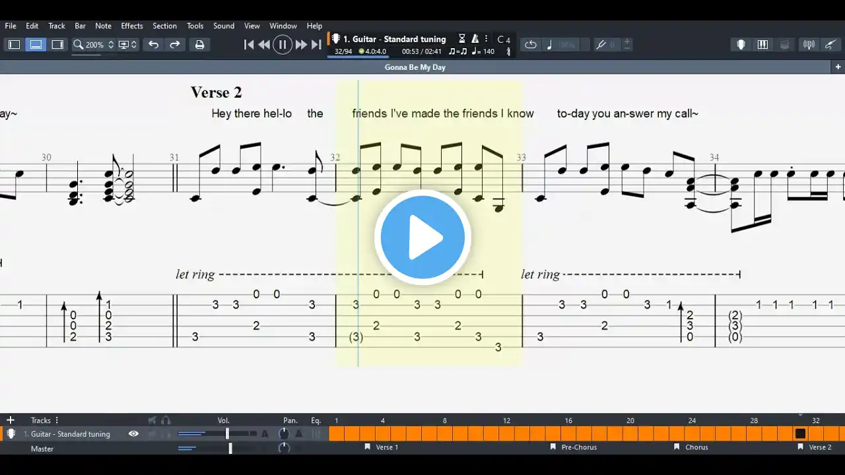The height and width of the screenshot is (475, 845).
Task: Open the Help menu
Action: (314, 26)
